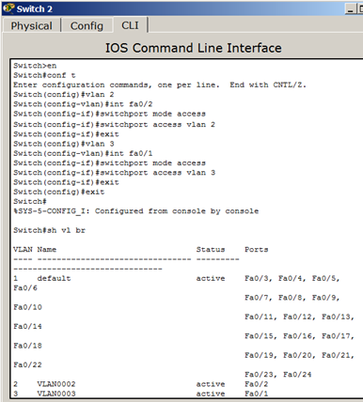Click the %SYS-5-CONFIG_I console message
Viewport: 363px width, 402px height.
[136, 211]
